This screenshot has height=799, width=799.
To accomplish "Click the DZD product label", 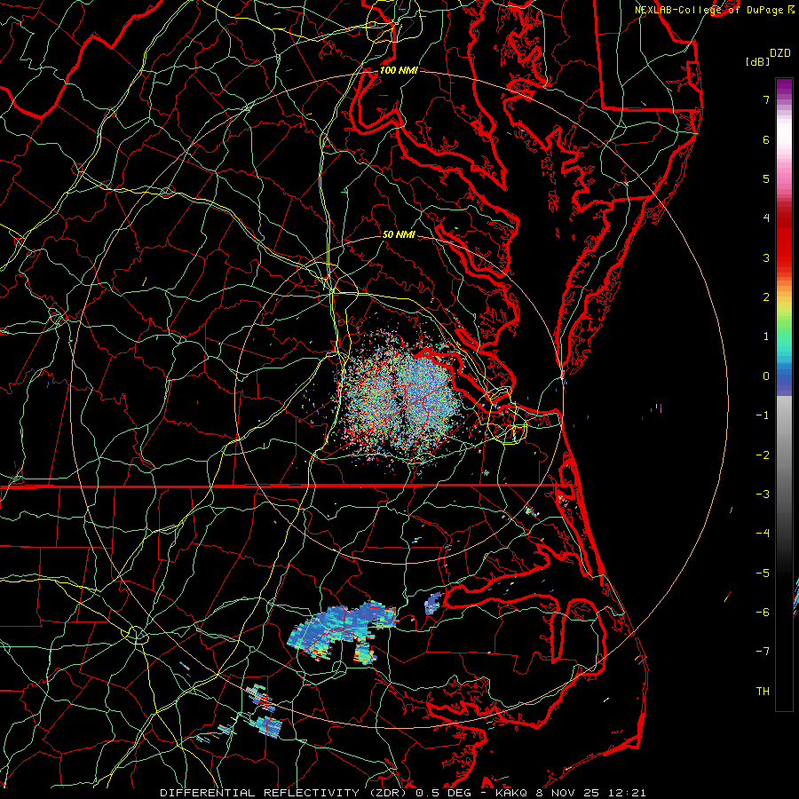I will click(780, 53).
